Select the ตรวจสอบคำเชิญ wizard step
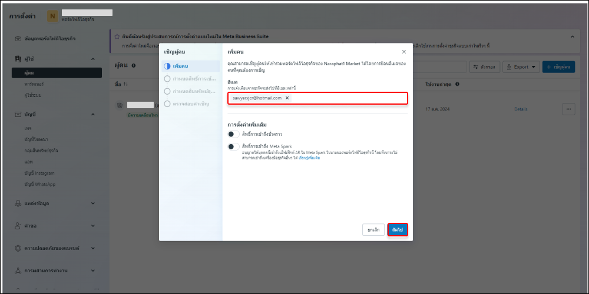 point(191,103)
